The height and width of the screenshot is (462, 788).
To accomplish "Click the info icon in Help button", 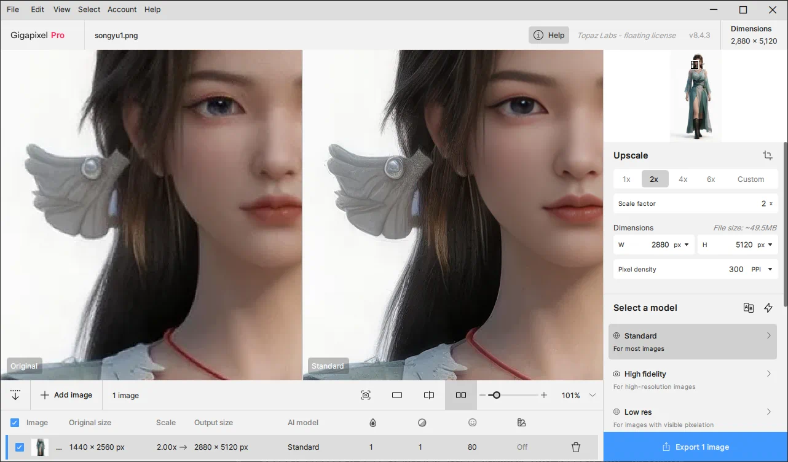I will pyautogui.click(x=538, y=35).
